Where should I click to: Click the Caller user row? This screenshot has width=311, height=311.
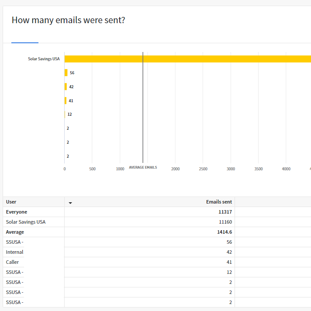pyautogui.click(x=13, y=262)
